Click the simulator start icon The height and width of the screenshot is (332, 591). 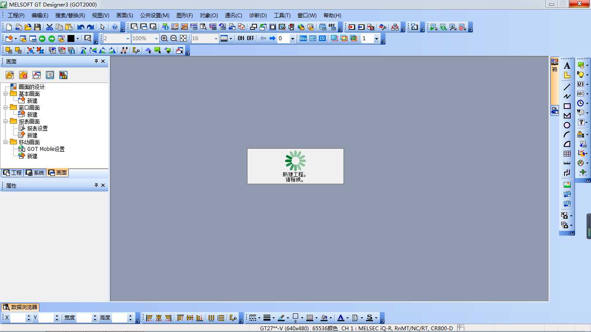[x=434, y=27]
